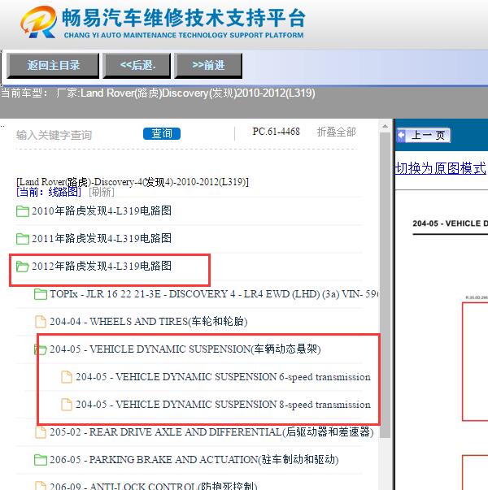The height and width of the screenshot is (490, 488).
Task: Click the vehicle breadcrumb [Land Rover(路虎)-Discovery-4...] text
Action: tap(133, 182)
